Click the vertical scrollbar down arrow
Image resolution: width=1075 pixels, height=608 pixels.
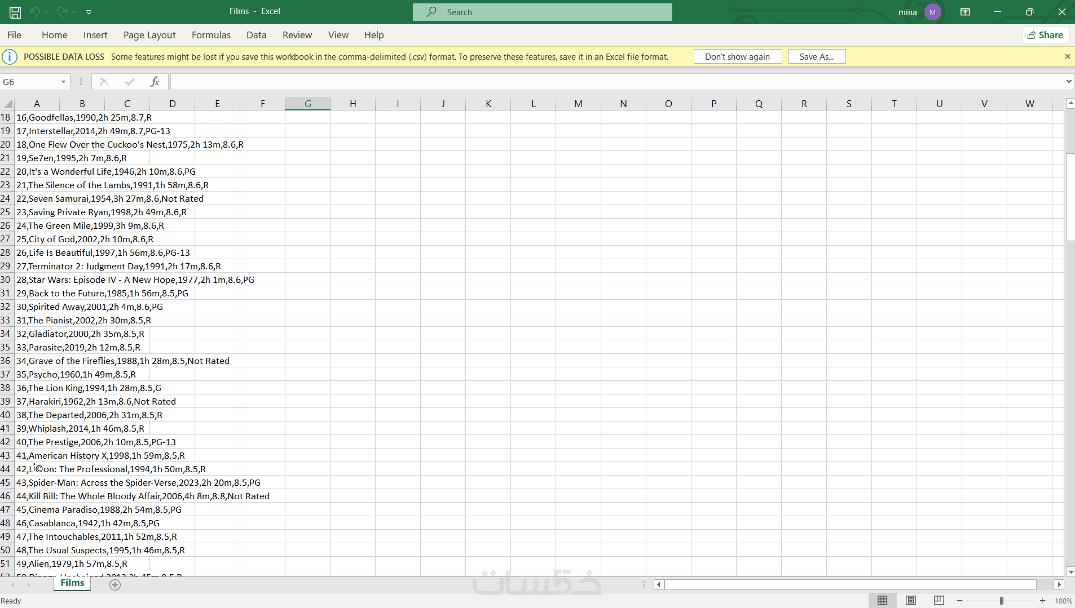1070,572
